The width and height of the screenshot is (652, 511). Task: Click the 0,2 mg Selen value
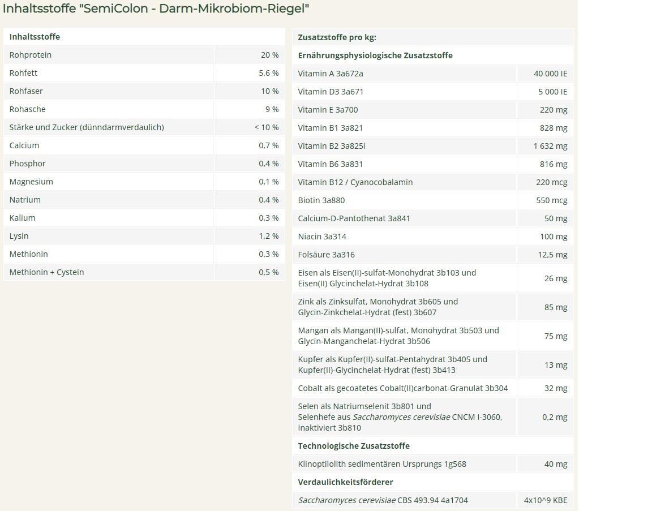555,417
